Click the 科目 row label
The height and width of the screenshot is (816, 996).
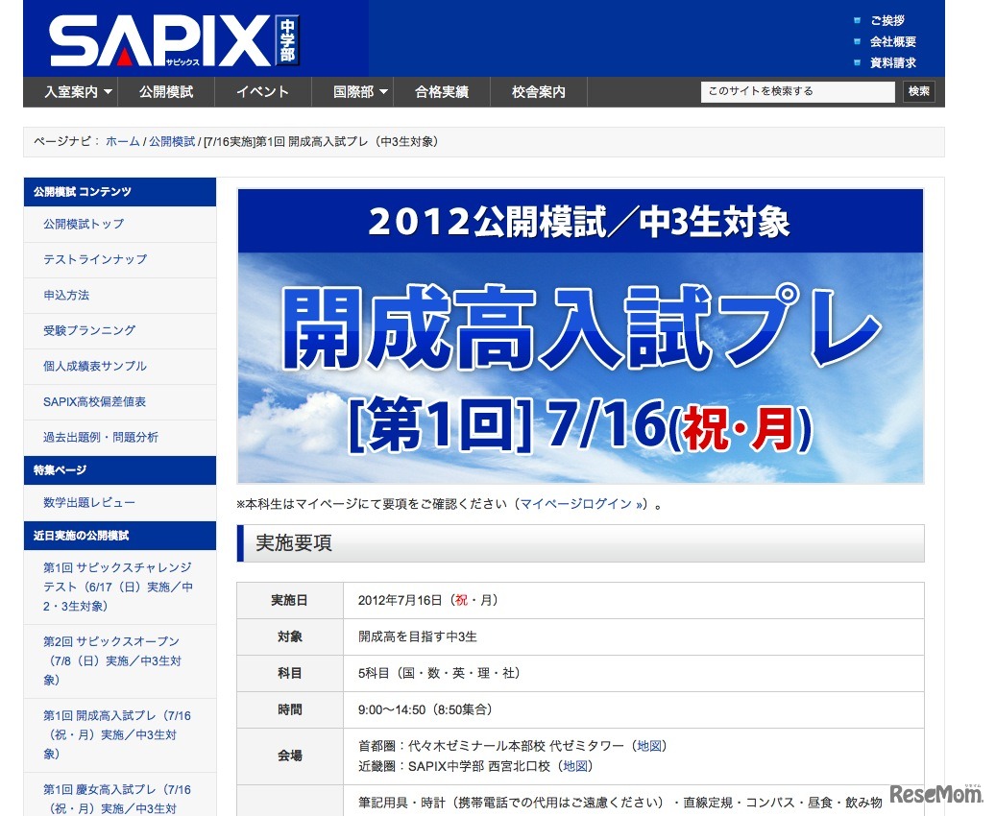click(290, 673)
